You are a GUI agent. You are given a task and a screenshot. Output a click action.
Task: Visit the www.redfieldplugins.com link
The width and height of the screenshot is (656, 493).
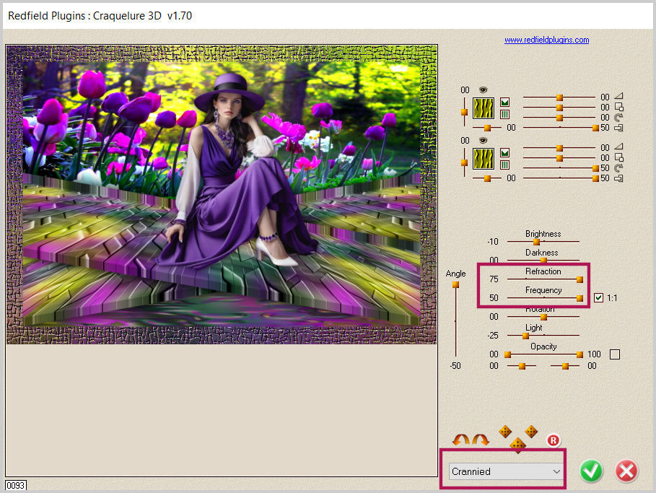click(x=546, y=40)
